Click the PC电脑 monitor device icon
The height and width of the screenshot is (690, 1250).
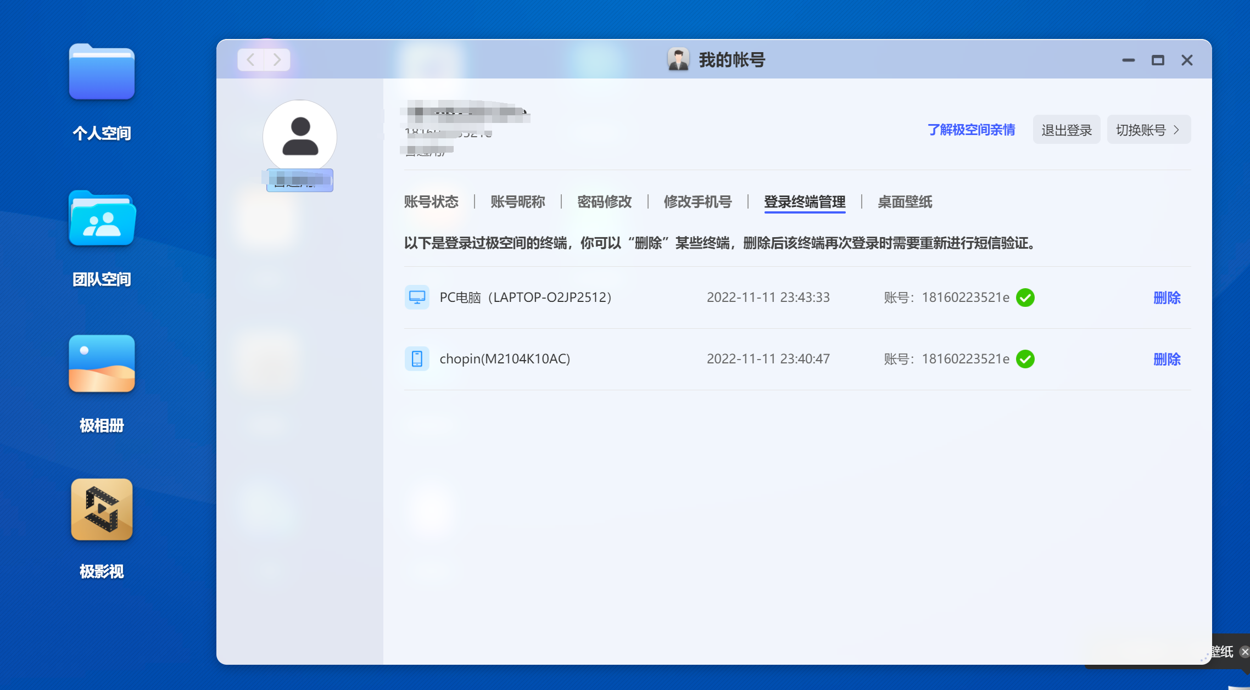click(x=417, y=298)
